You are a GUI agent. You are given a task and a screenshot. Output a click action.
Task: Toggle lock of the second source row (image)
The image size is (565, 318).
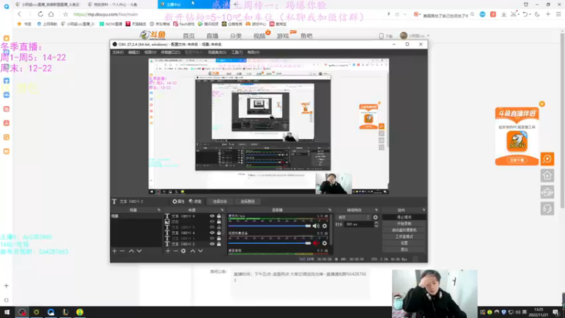click(x=219, y=221)
